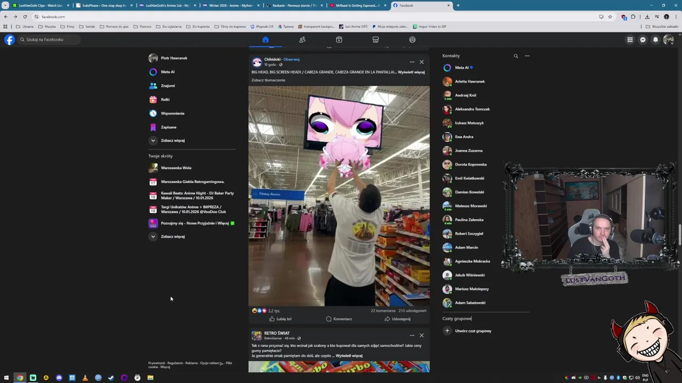Screen dimensions: 682x383
Task: Focus the Szukaj na Facebooku search field
Action: point(49,39)
